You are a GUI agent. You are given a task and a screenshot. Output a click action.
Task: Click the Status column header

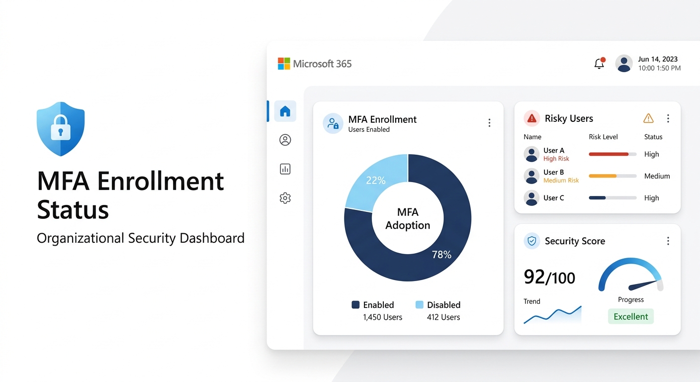pyautogui.click(x=653, y=137)
